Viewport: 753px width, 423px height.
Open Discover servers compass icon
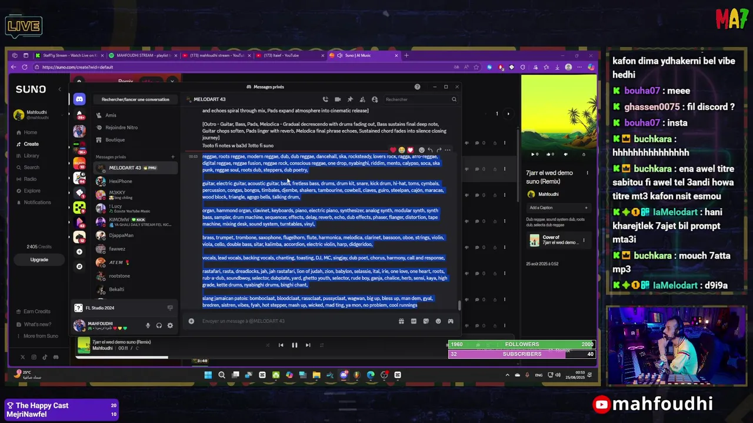click(79, 266)
